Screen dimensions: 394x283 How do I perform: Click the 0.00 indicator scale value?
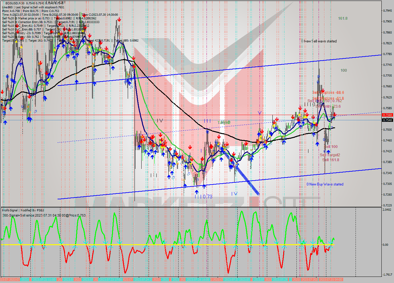tap(386, 245)
